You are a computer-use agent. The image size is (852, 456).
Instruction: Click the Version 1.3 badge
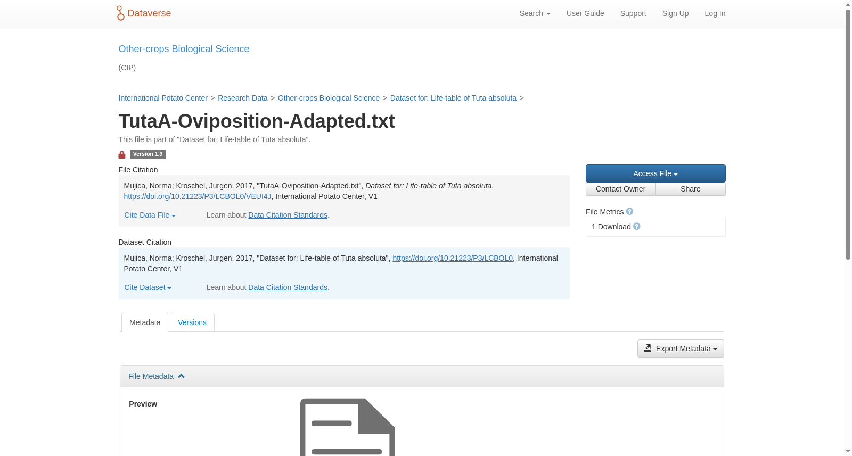coord(148,154)
